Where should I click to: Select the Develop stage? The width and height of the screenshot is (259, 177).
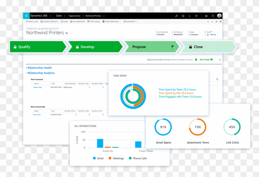tap(95, 47)
